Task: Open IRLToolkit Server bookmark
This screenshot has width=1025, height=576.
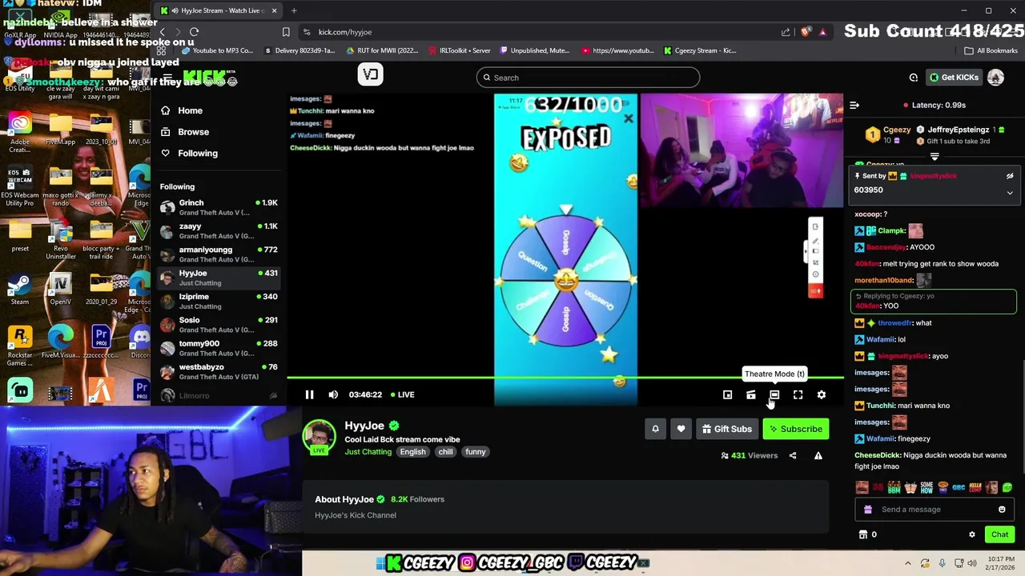Action: coord(459,50)
